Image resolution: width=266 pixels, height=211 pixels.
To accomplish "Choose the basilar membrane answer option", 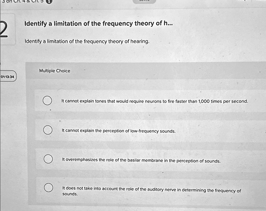I will point(48,159).
